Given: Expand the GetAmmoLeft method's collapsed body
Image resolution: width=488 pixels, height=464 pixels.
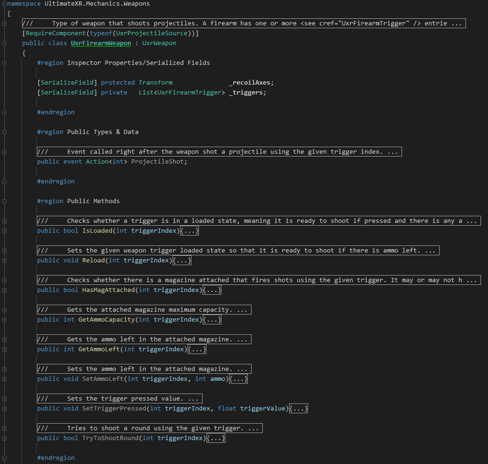Looking at the screenshot, I should click(x=197, y=349).
